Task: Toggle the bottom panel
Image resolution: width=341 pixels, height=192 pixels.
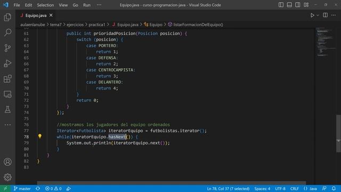Action: coord(289,5)
